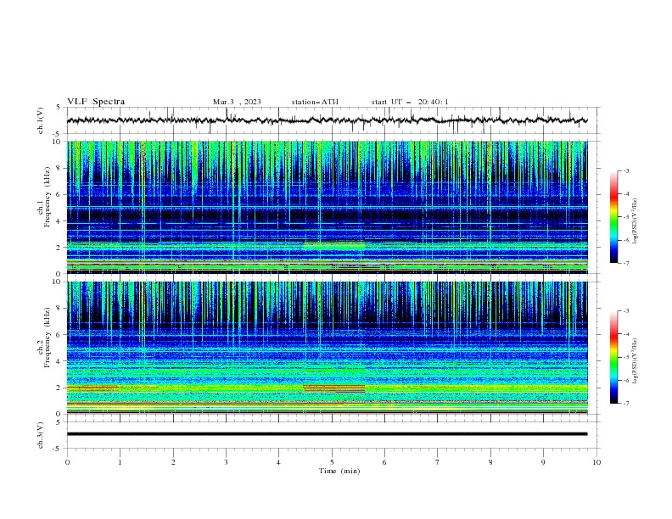Click the '-3' label on upper color scale
672x519 pixels.
pos(625,170)
